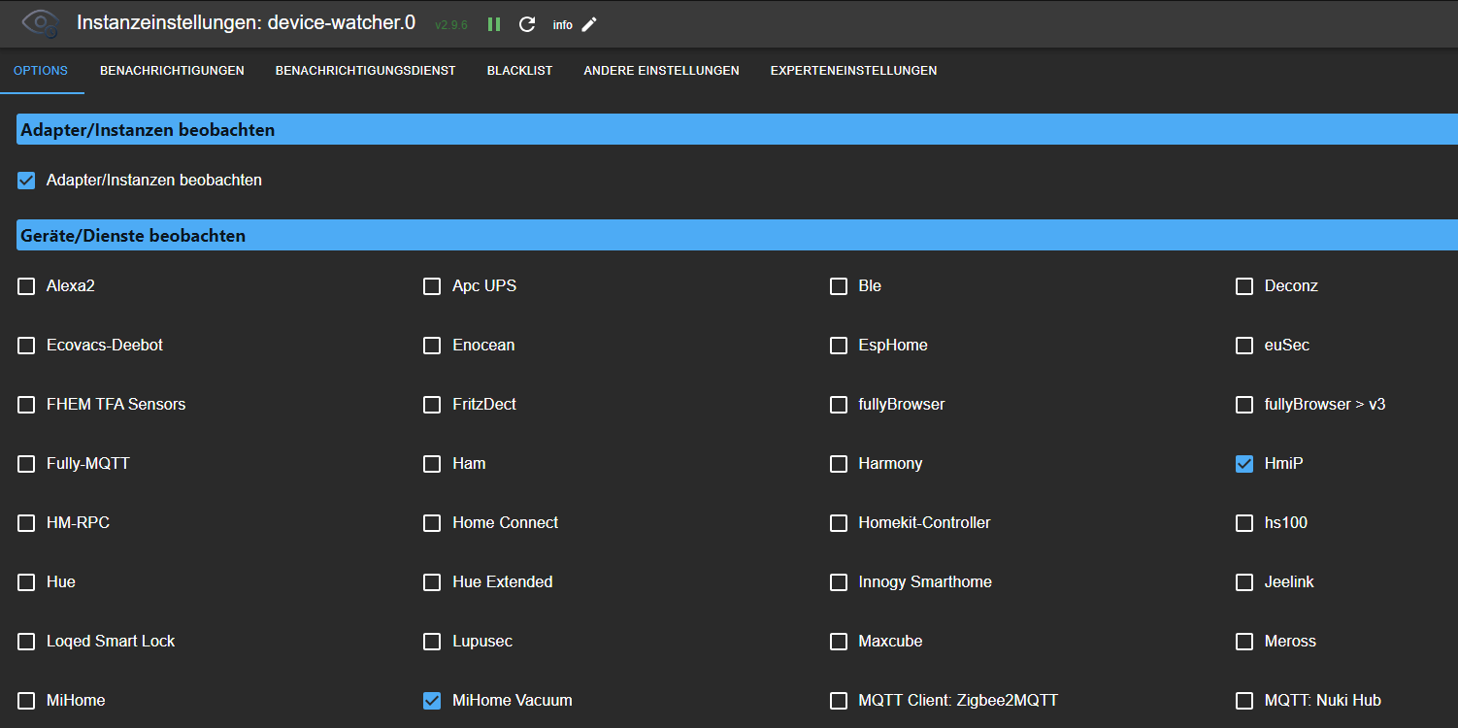Tick the fullyBrowser > v3 checkbox
This screenshot has height=728, width=1458.
[1244, 405]
